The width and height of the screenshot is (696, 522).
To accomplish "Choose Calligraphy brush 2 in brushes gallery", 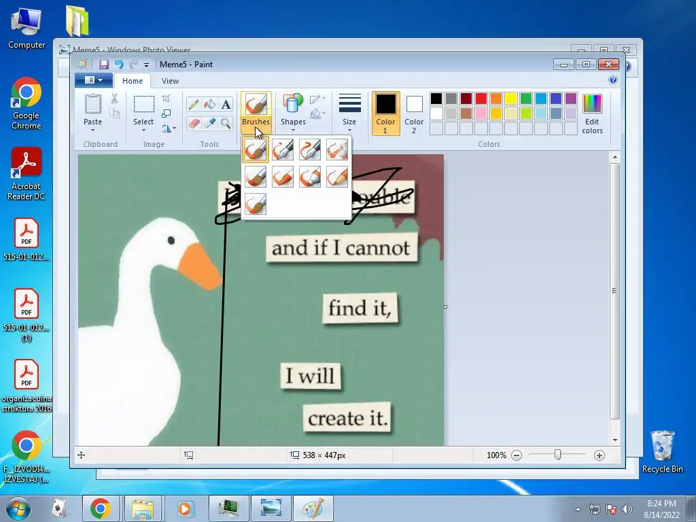I will [x=310, y=150].
